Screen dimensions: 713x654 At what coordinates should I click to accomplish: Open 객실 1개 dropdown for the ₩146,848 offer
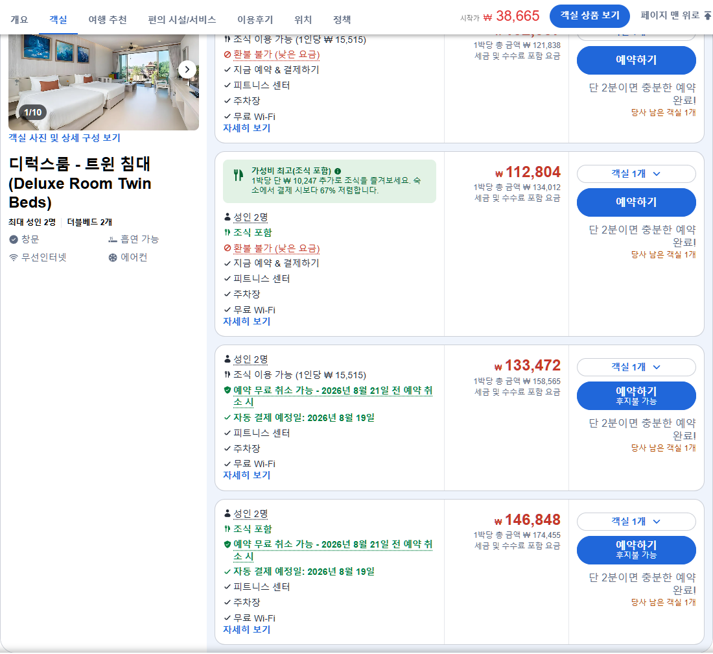(636, 521)
